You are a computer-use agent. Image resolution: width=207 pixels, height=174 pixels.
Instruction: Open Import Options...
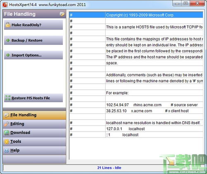[x=34, y=55]
